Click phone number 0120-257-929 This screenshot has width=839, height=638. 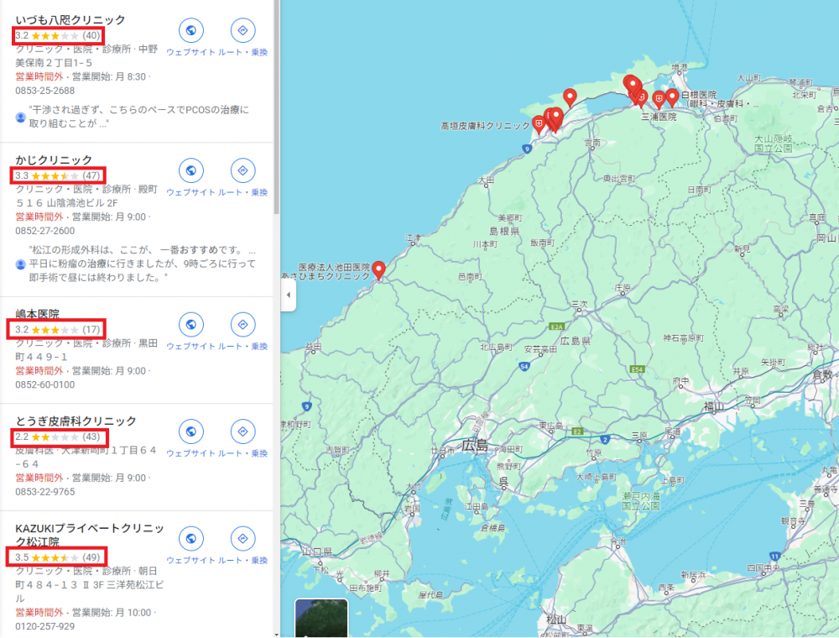45,626
